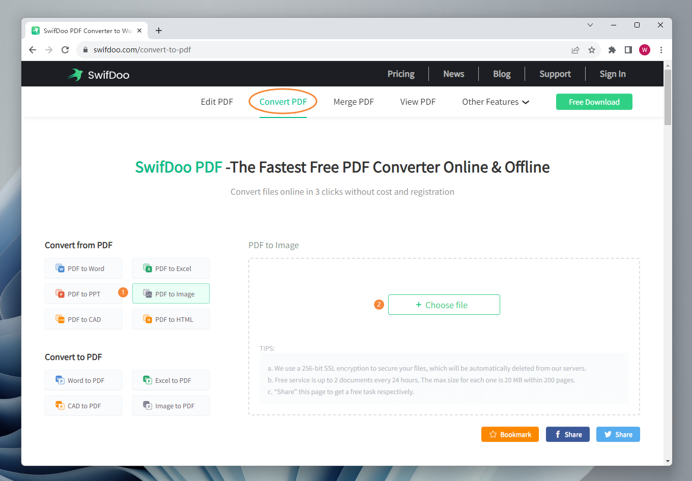
Task: Open the View PDF menu item
Action: (418, 102)
